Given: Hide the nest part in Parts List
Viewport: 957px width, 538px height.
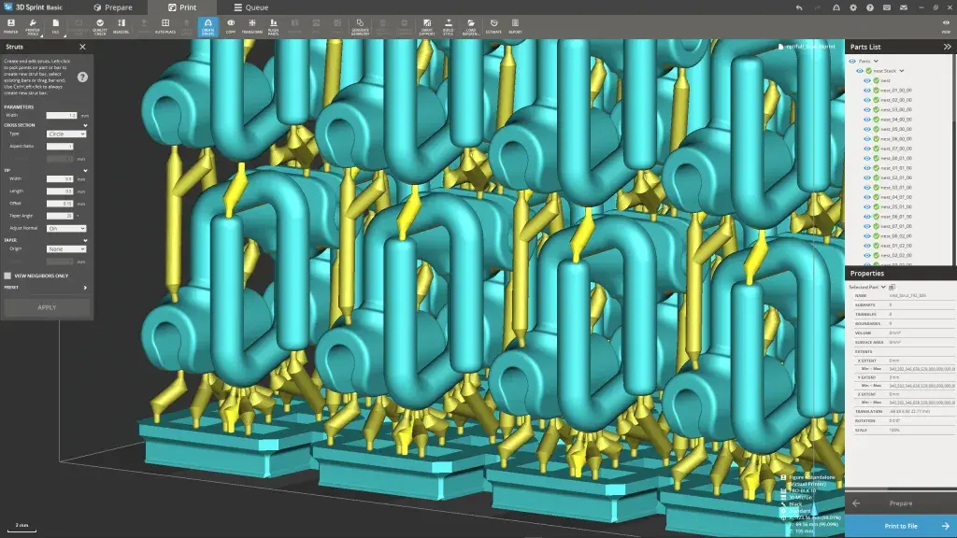Looking at the screenshot, I should (x=866, y=80).
